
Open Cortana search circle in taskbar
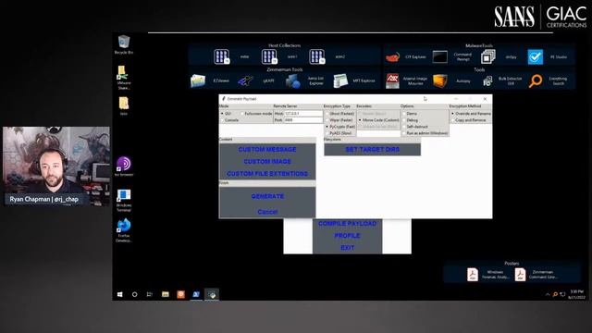(x=134, y=294)
